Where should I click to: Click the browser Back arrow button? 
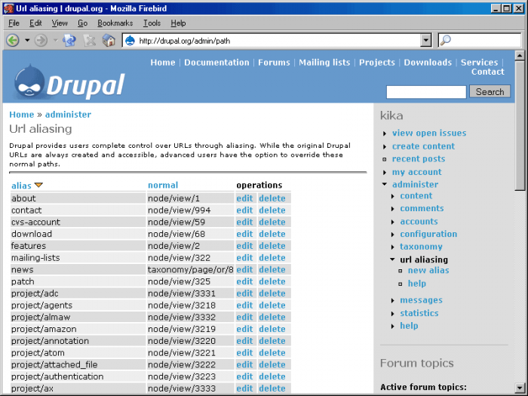tap(13, 41)
